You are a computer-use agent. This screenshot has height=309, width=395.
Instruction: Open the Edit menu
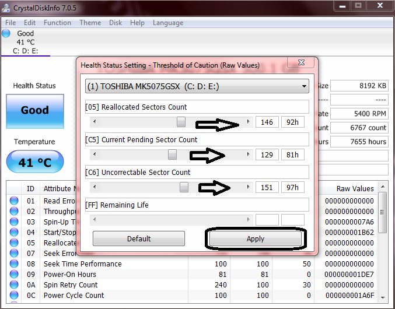point(30,23)
